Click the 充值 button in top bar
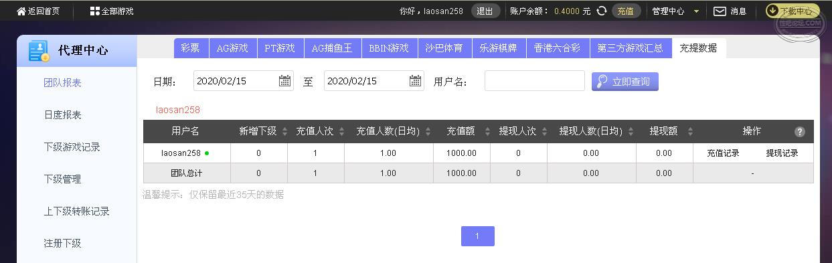The width and height of the screenshot is (832, 263). [x=626, y=11]
